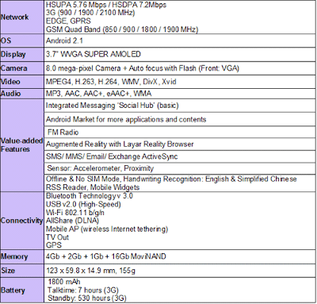Click the Memory row header
The image size is (317, 304).
coord(22,256)
